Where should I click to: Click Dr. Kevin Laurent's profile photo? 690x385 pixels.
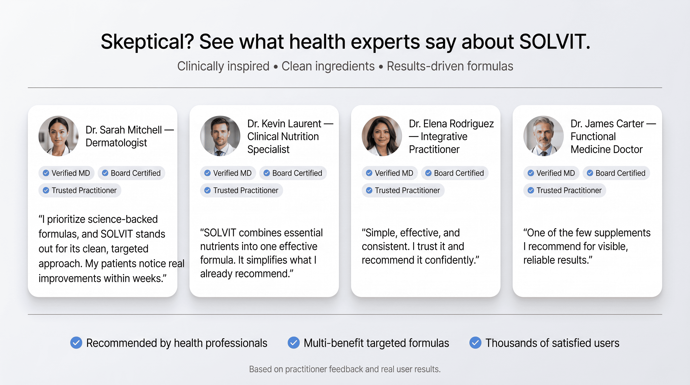coord(220,136)
